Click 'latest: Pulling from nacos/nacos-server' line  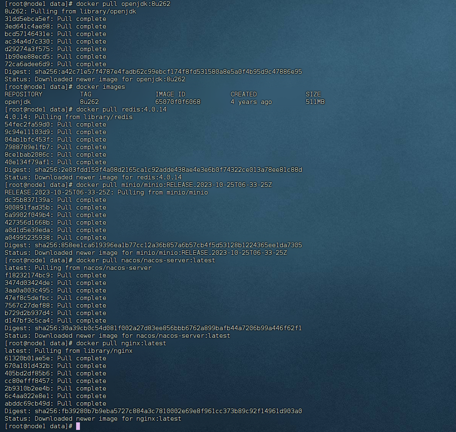[78, 268]
